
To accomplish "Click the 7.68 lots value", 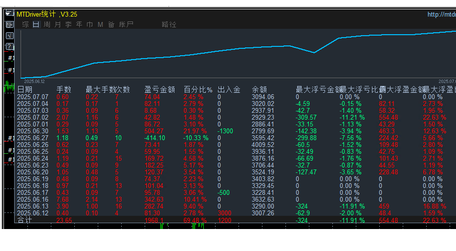I will click(x=63, y=199).
